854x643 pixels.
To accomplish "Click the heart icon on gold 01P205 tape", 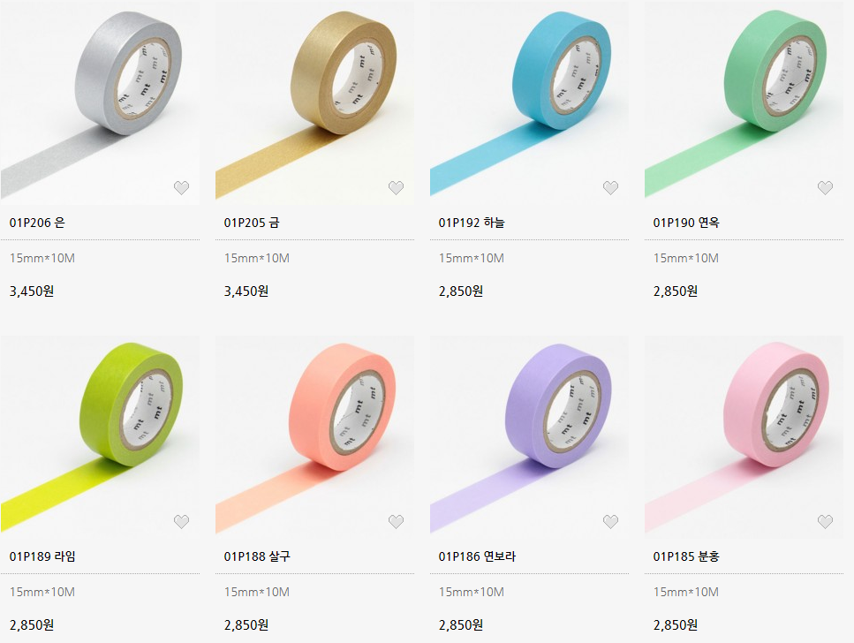I will (396, 188).
